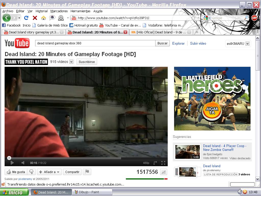261x209 pixels.
Task: Click the Subir vídeo link
Action: (x=198, y=43)
